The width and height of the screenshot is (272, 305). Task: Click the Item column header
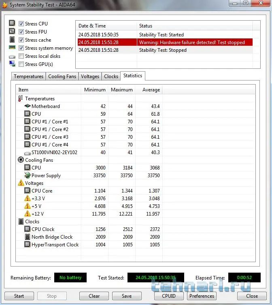click(x=49, y=90)
